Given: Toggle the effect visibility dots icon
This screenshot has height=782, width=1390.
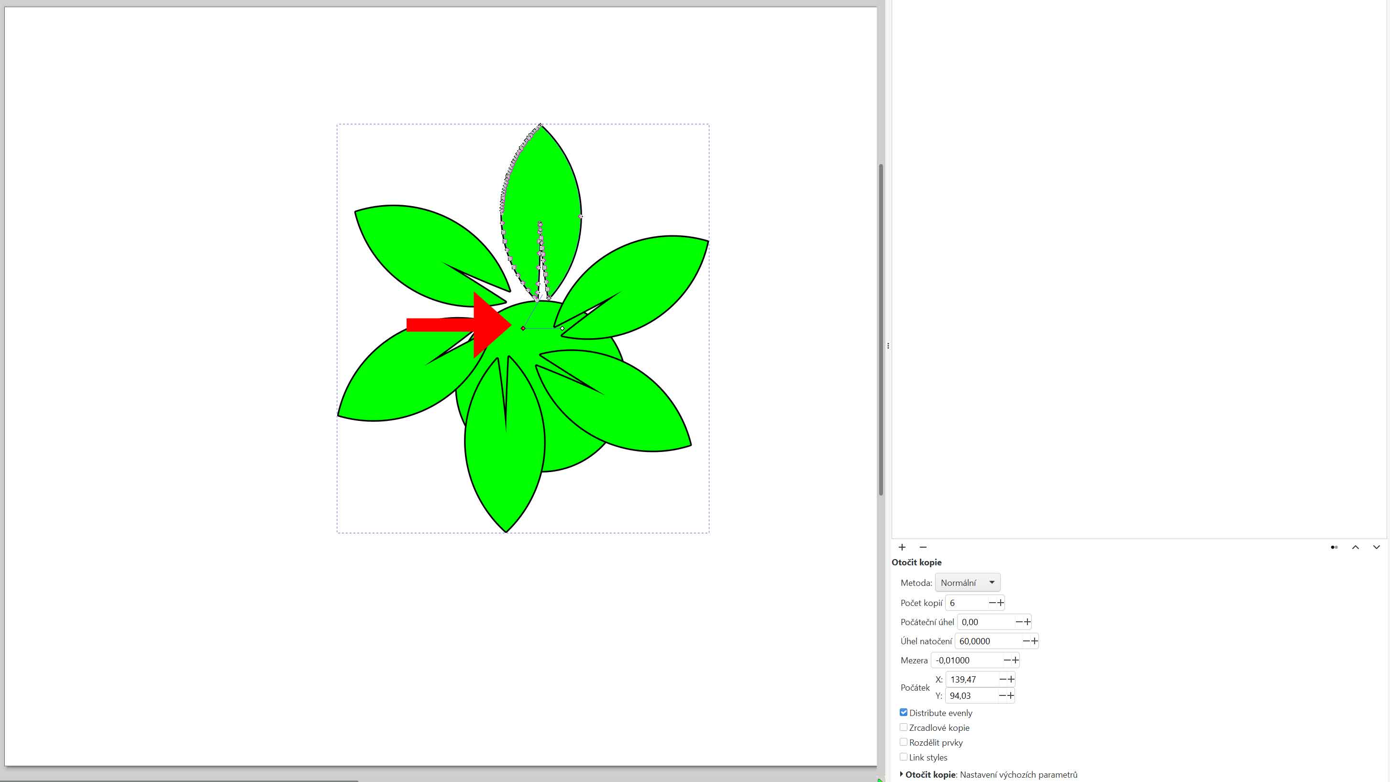Looking at the screenshot, I should (x=1334, y=547).
